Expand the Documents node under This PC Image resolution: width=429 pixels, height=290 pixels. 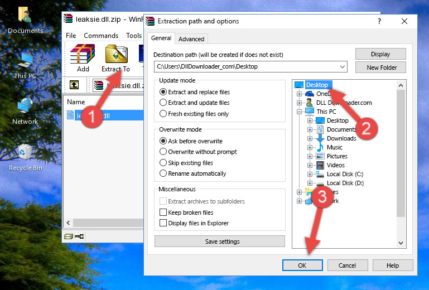point(310,129)
